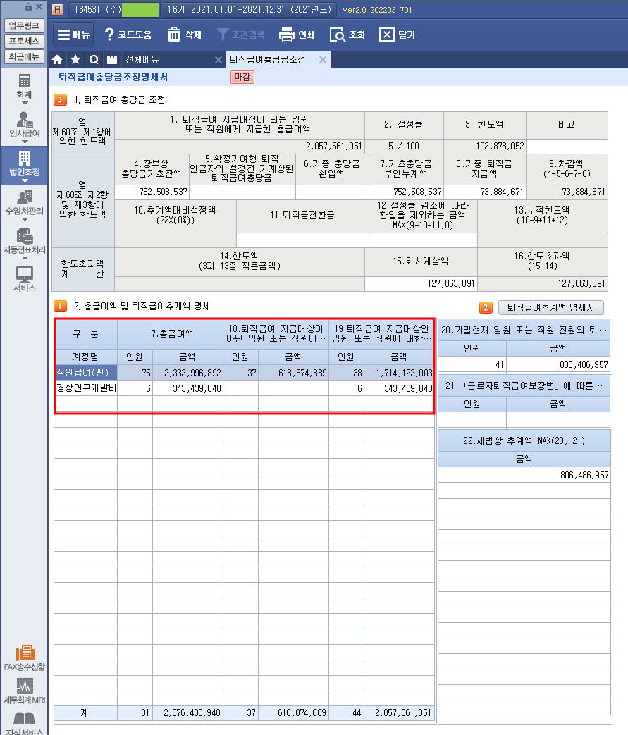This screenshot has height=735, width=628.
Task: Select the 법인조정 module
Action: 25,164
